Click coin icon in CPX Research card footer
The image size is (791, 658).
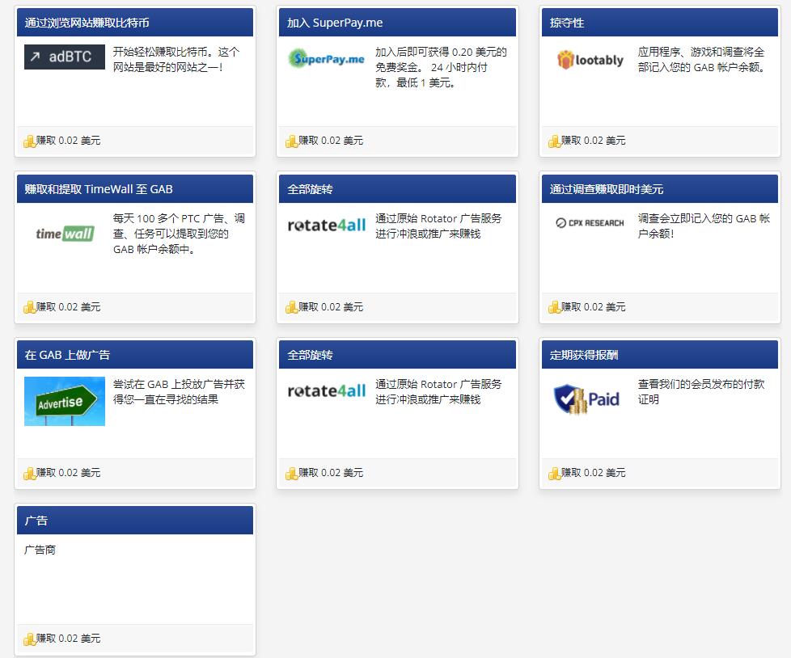tap(554, 307)
